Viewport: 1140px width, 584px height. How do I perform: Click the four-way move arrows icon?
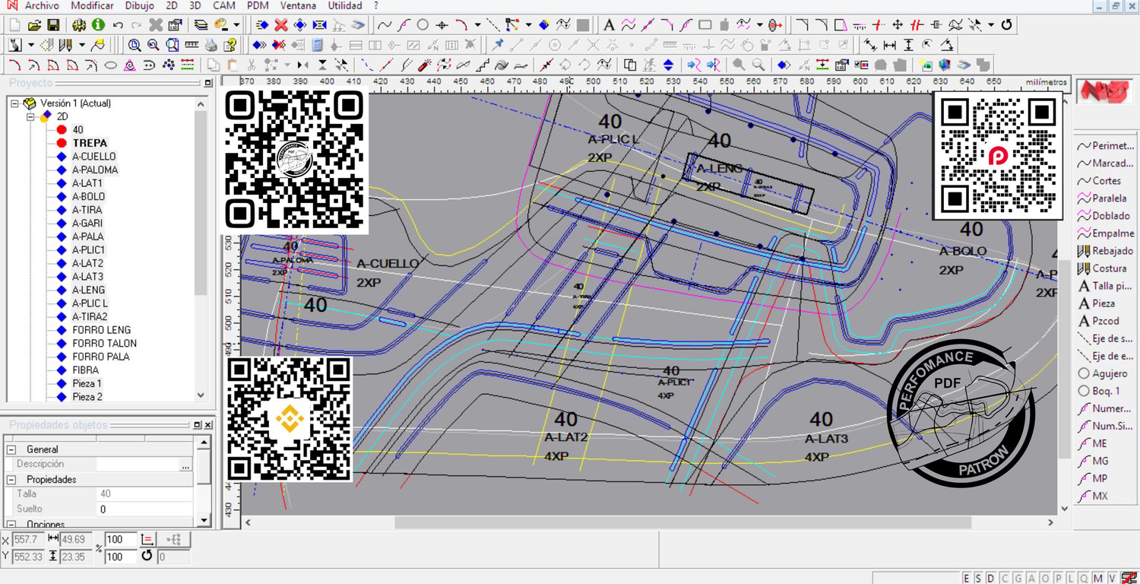(x=898, y=25)
